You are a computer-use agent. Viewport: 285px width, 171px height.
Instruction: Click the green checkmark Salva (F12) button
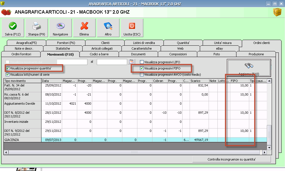point(13,28)
